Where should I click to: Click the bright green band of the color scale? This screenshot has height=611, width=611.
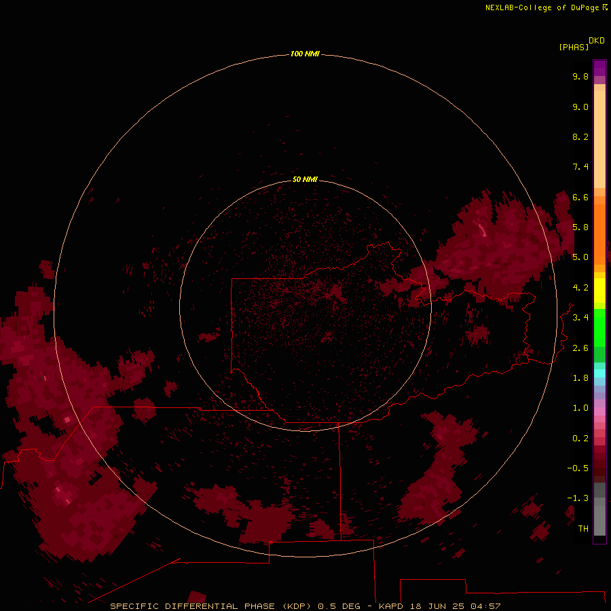pos(599,327)
